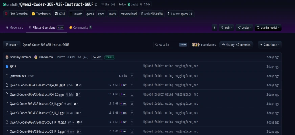Image resolution: width=295 pixels, height=135 pixels.
Task: Open History: 42 commits
Action: pyautogui.click(x=236, y=45)
